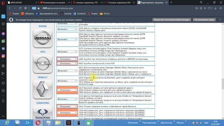Take a snapshot with camera icon

[197, 8]
